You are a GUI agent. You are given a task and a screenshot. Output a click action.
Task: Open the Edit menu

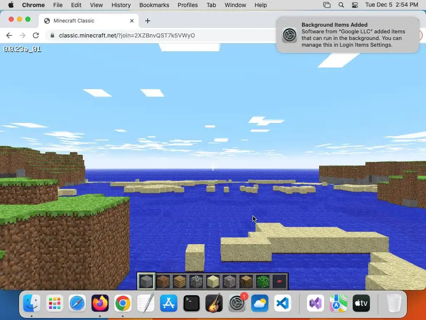click(76, 5)
